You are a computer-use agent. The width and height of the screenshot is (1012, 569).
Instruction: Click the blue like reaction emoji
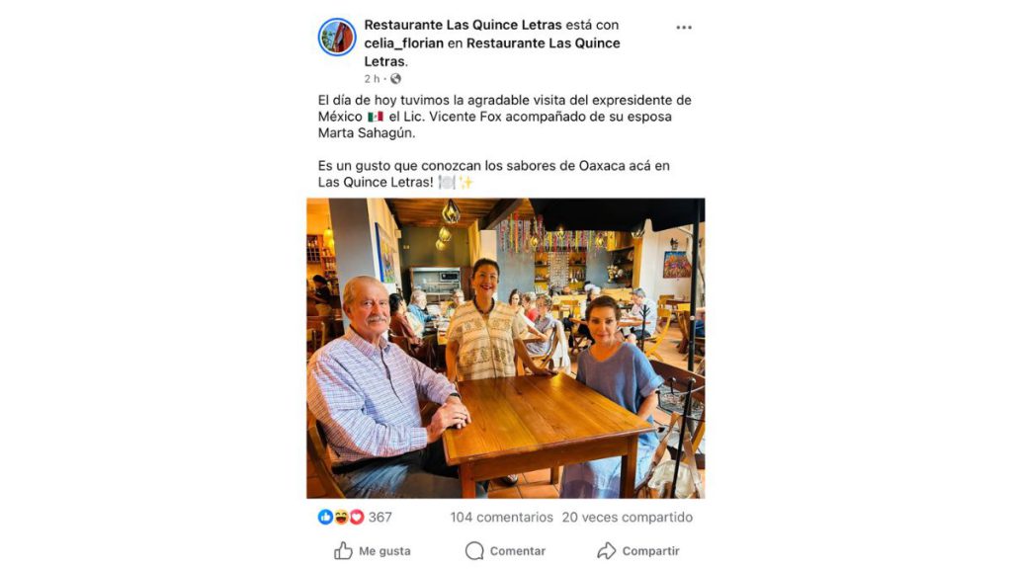pyautogui.click(x=325, y=517)
